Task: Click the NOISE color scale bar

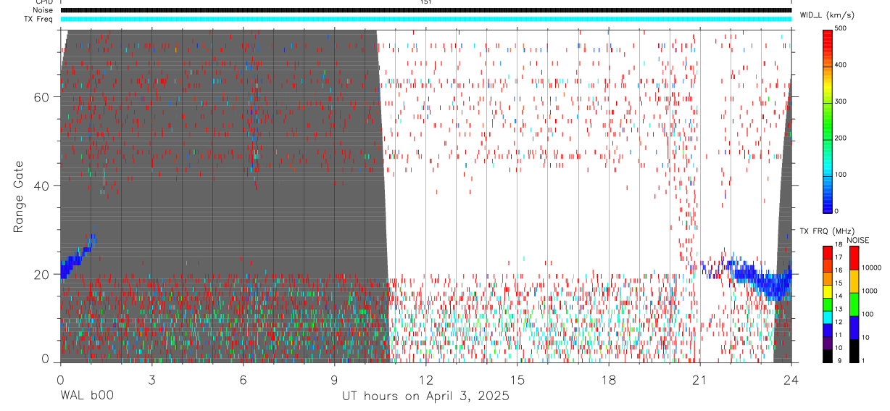Action: pos(854,304)
